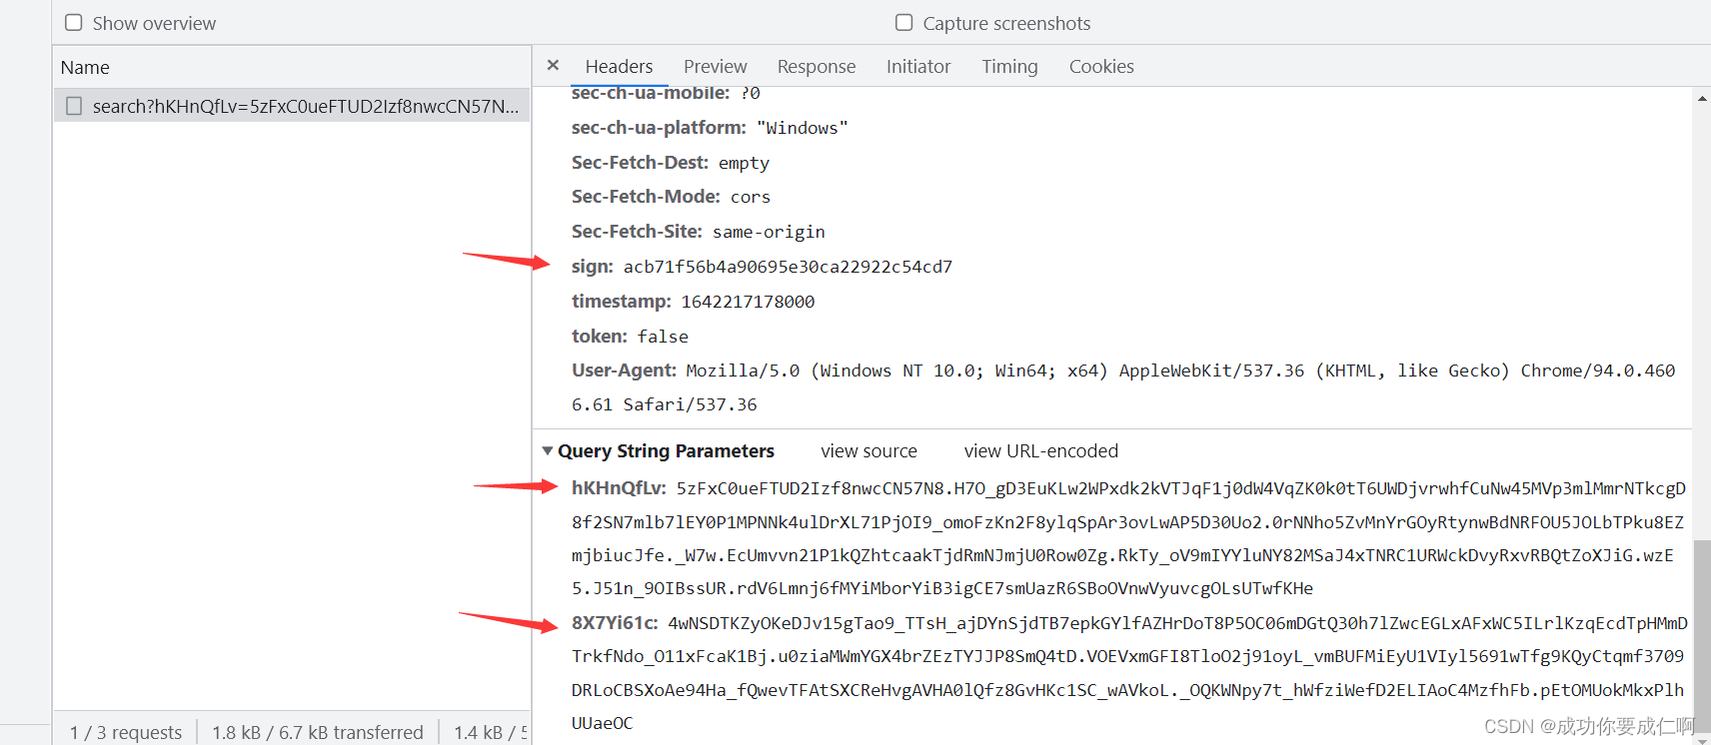Click the view source link
This screenshot has width=1711, height=745.
pyautogui.click(x=868, y=450)
